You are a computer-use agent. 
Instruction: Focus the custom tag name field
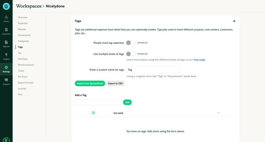pyautogui.click(x=153, y=70)
